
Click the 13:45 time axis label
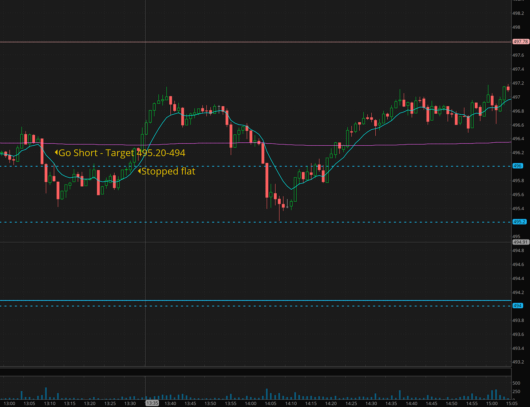(x=190, y=403)
